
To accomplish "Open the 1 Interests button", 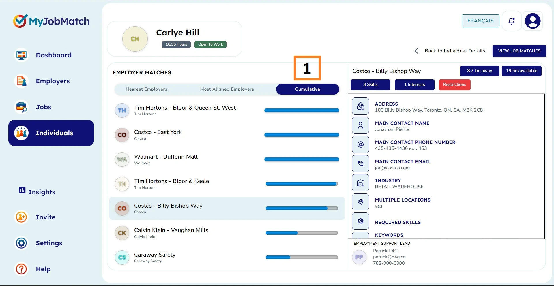I will [x=415, y=85].
